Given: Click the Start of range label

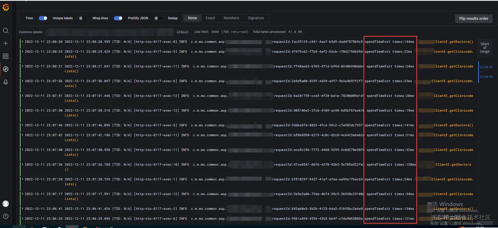Looking at the screenshot, I should pos(485,48).
